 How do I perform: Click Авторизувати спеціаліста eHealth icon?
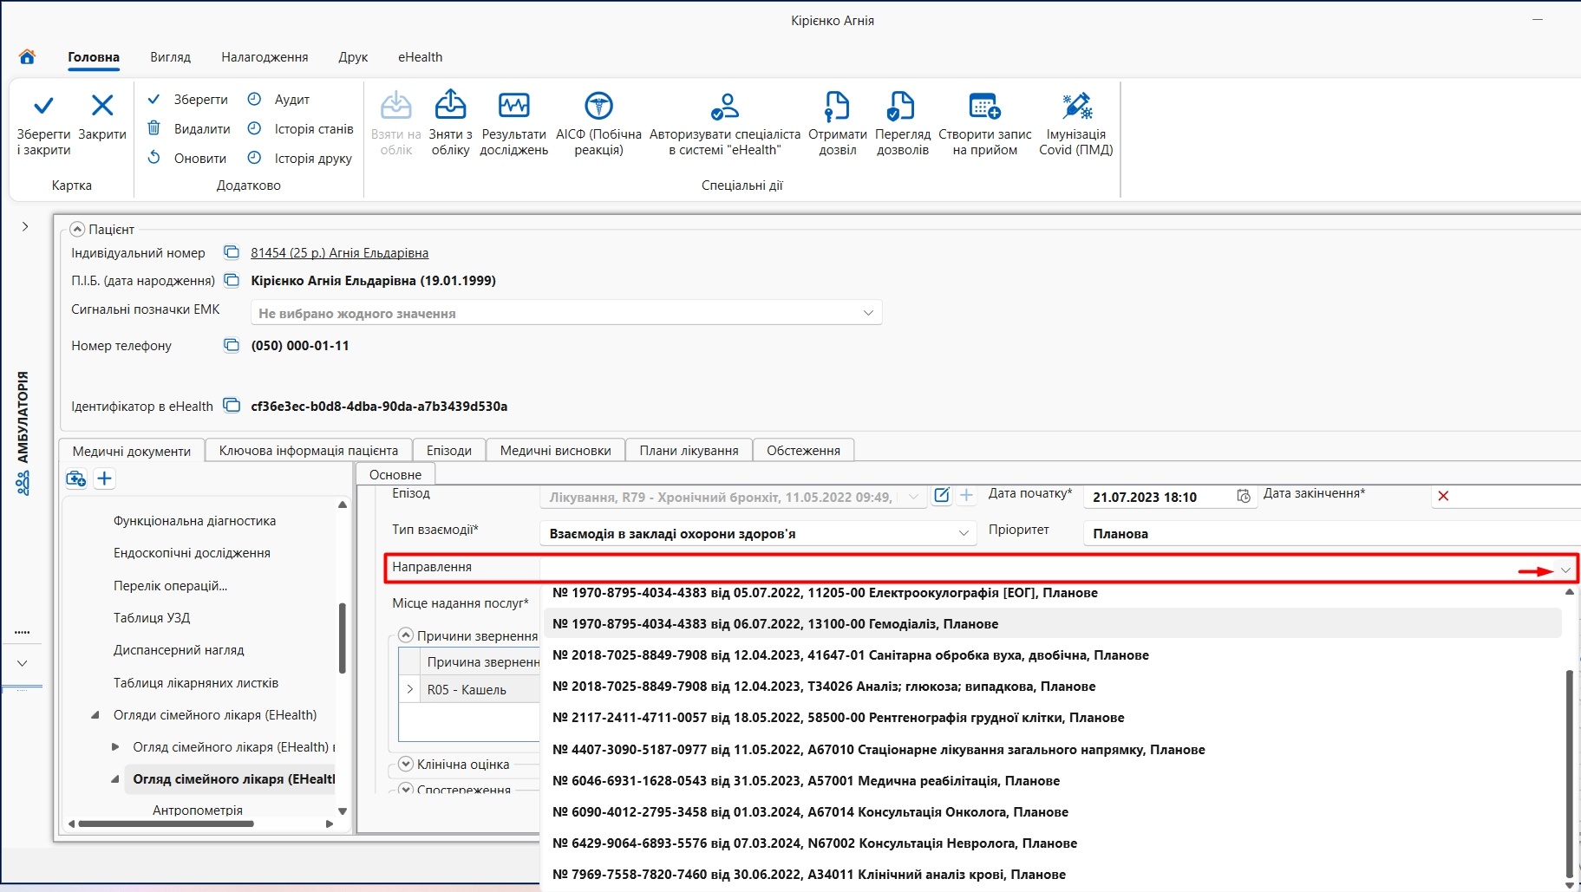tap(725, 106)
